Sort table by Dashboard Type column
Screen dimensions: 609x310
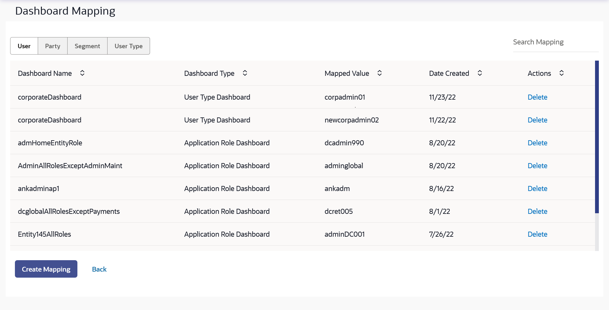[x=245, y=73]
